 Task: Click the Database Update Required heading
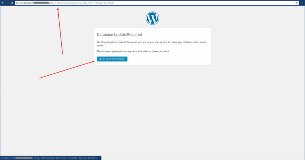119,35
